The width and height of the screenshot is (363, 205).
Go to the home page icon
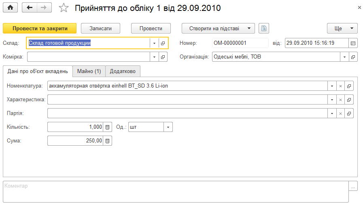point(10,8)
